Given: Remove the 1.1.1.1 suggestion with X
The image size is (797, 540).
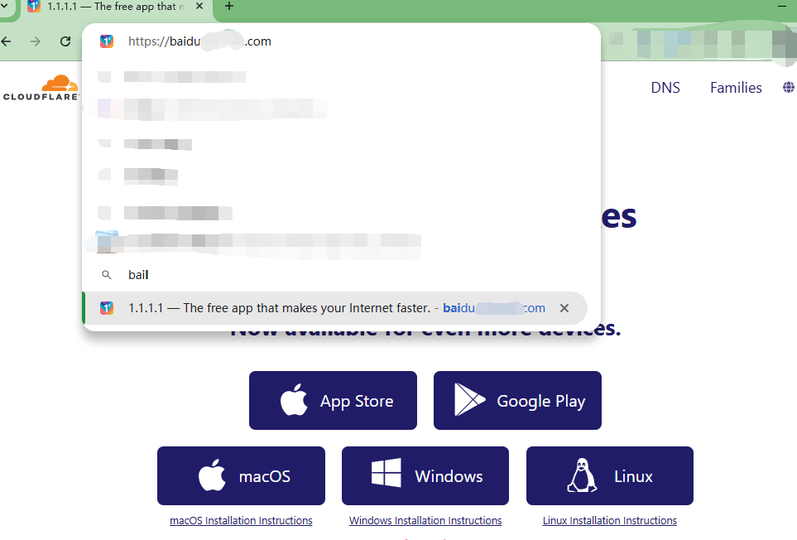Looking at the screenshot, I should pos(564,308).
